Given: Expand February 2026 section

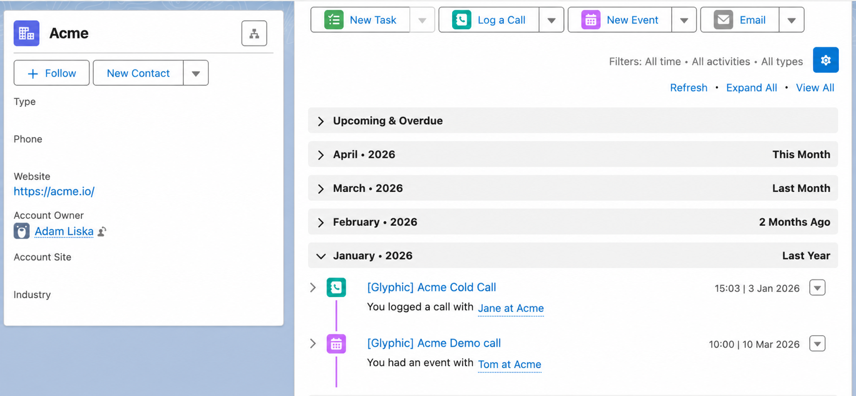Looking at the screenshot, I should point(321,222).
